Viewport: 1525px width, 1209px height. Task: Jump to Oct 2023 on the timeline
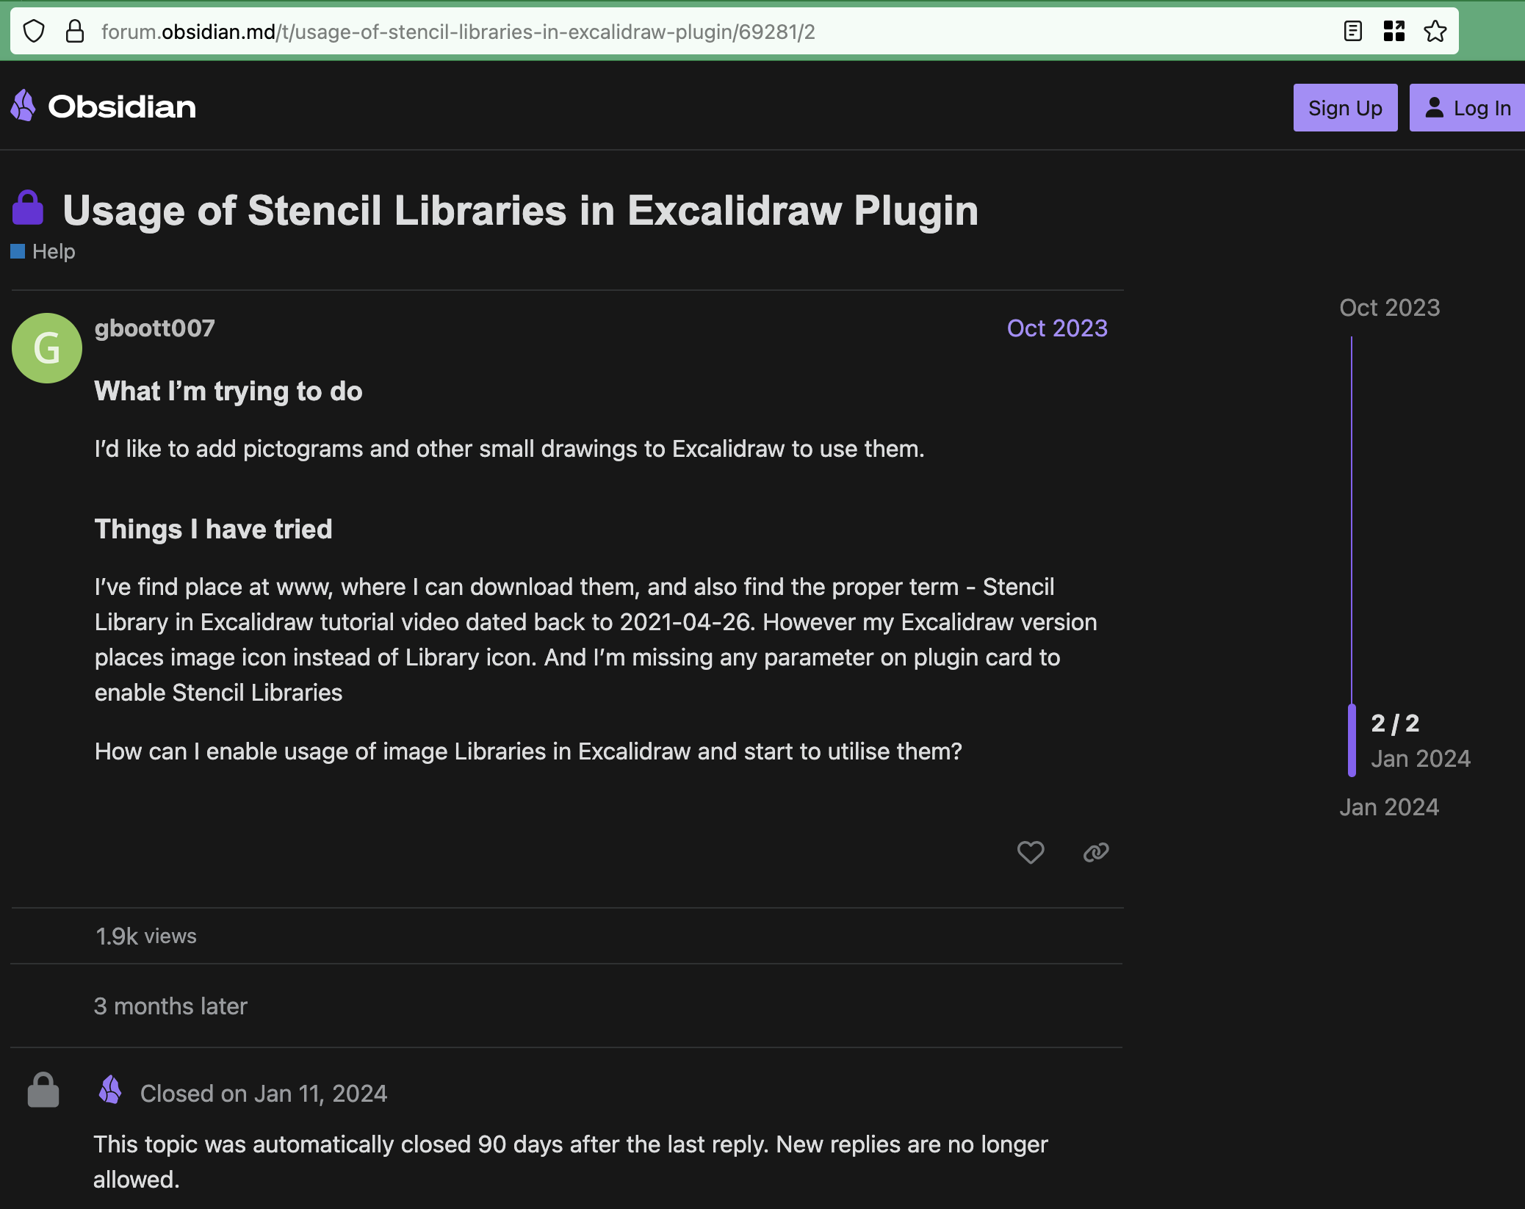click(x=1389, y=307)
